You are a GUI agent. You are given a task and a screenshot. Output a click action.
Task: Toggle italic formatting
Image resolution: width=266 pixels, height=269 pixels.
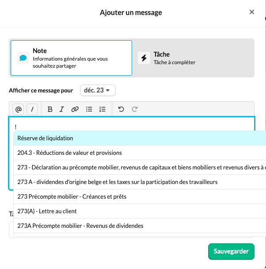tap(62, 109)
